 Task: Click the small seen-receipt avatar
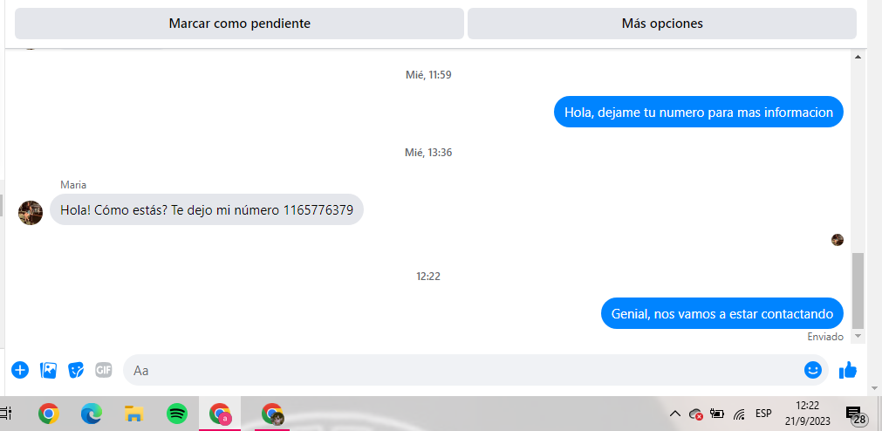(x=838, y=240)
